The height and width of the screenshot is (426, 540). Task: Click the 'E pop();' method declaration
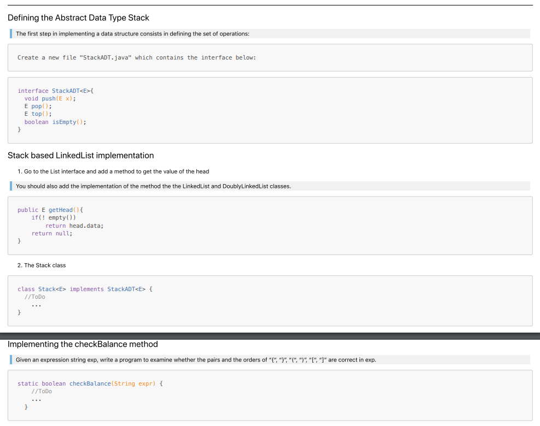(38, 106)
